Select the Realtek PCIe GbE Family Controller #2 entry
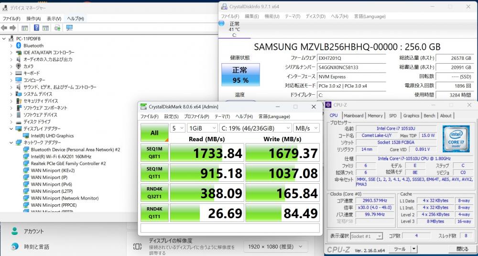 (68, 164)
